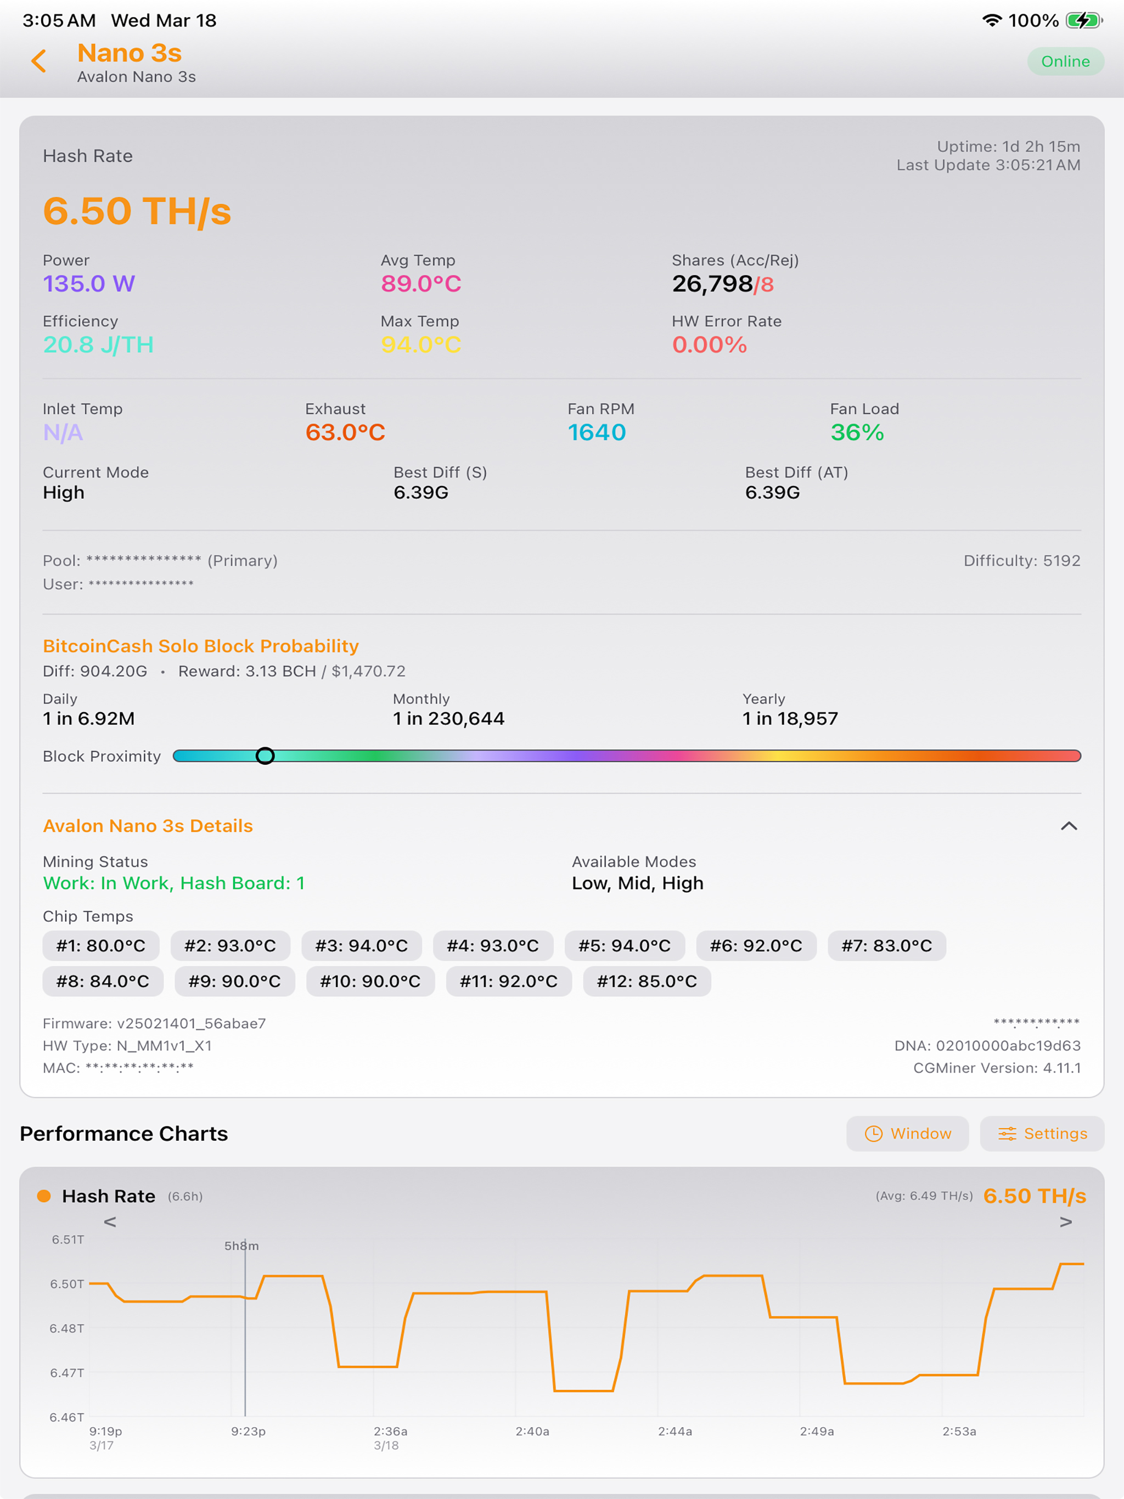Tap the Current Mode value High

pyautogui.click(x=64, y=493)
